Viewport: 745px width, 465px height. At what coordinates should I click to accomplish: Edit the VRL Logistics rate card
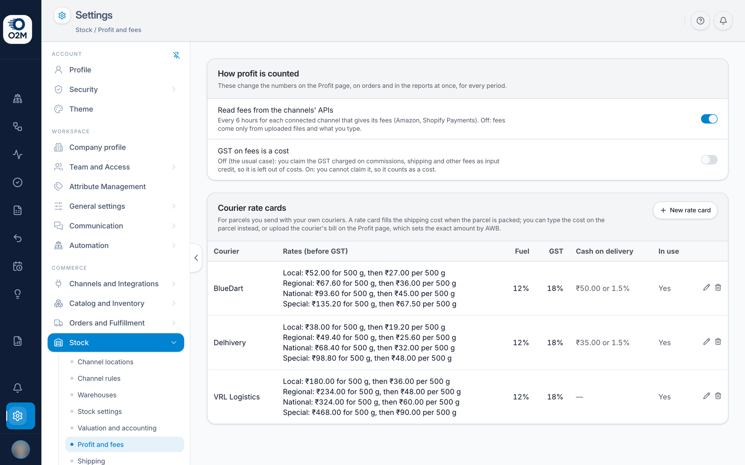point(707,396)
